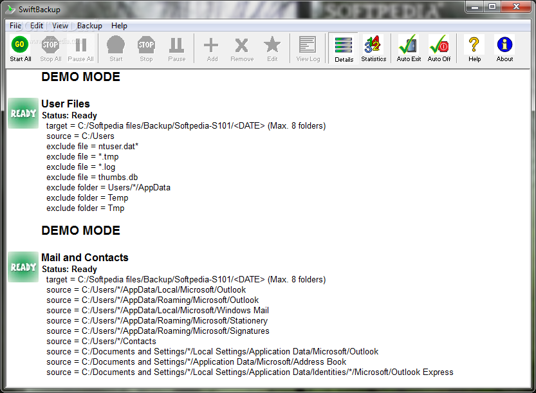Select the Mail and Contacts job title
The image size is (536, 393).
coord(85,257)
